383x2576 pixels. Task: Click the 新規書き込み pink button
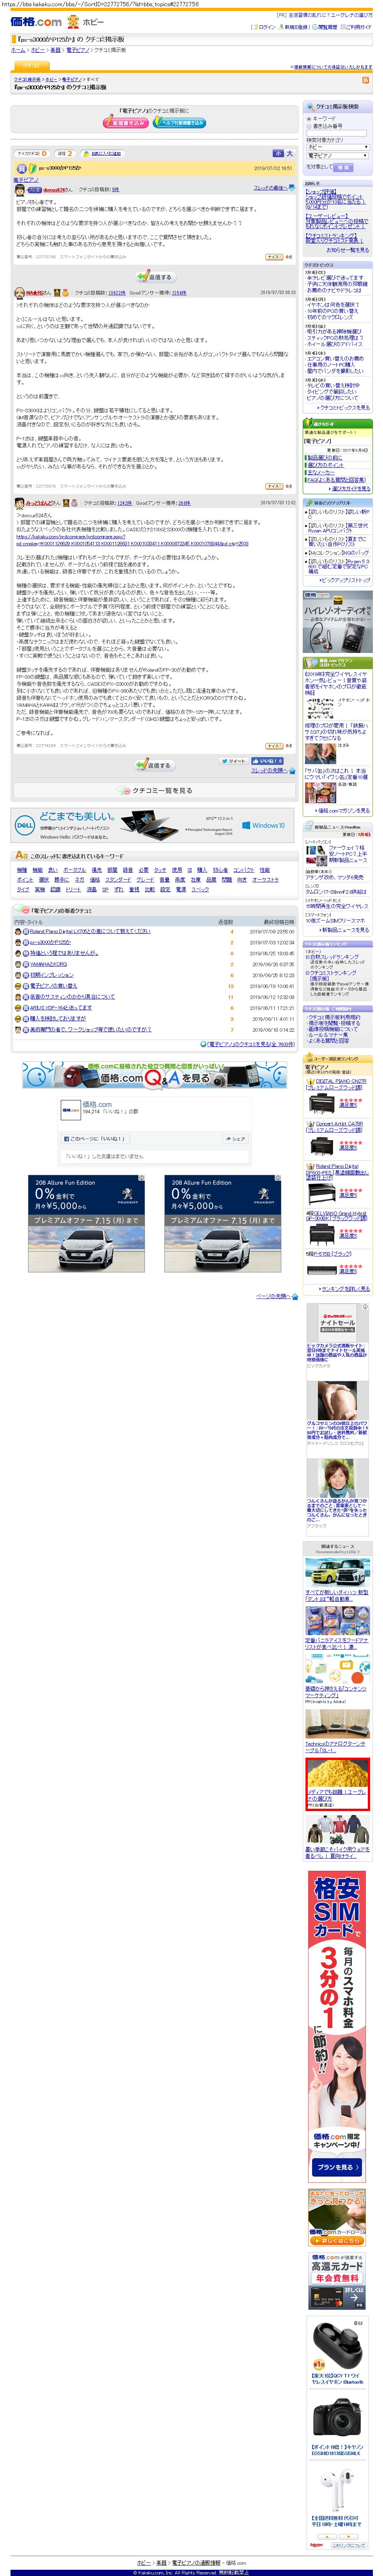point(125,122)
